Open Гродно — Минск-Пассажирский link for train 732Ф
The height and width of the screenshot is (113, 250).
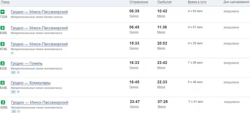[39, 12]
